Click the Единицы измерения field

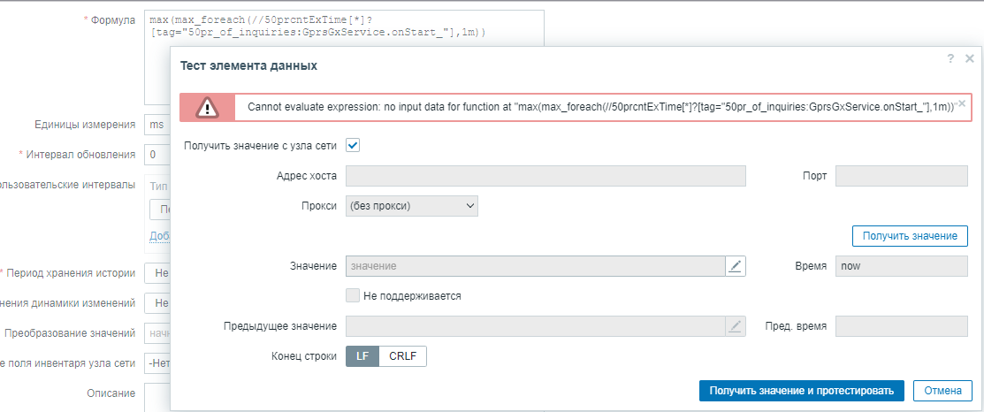156,125
